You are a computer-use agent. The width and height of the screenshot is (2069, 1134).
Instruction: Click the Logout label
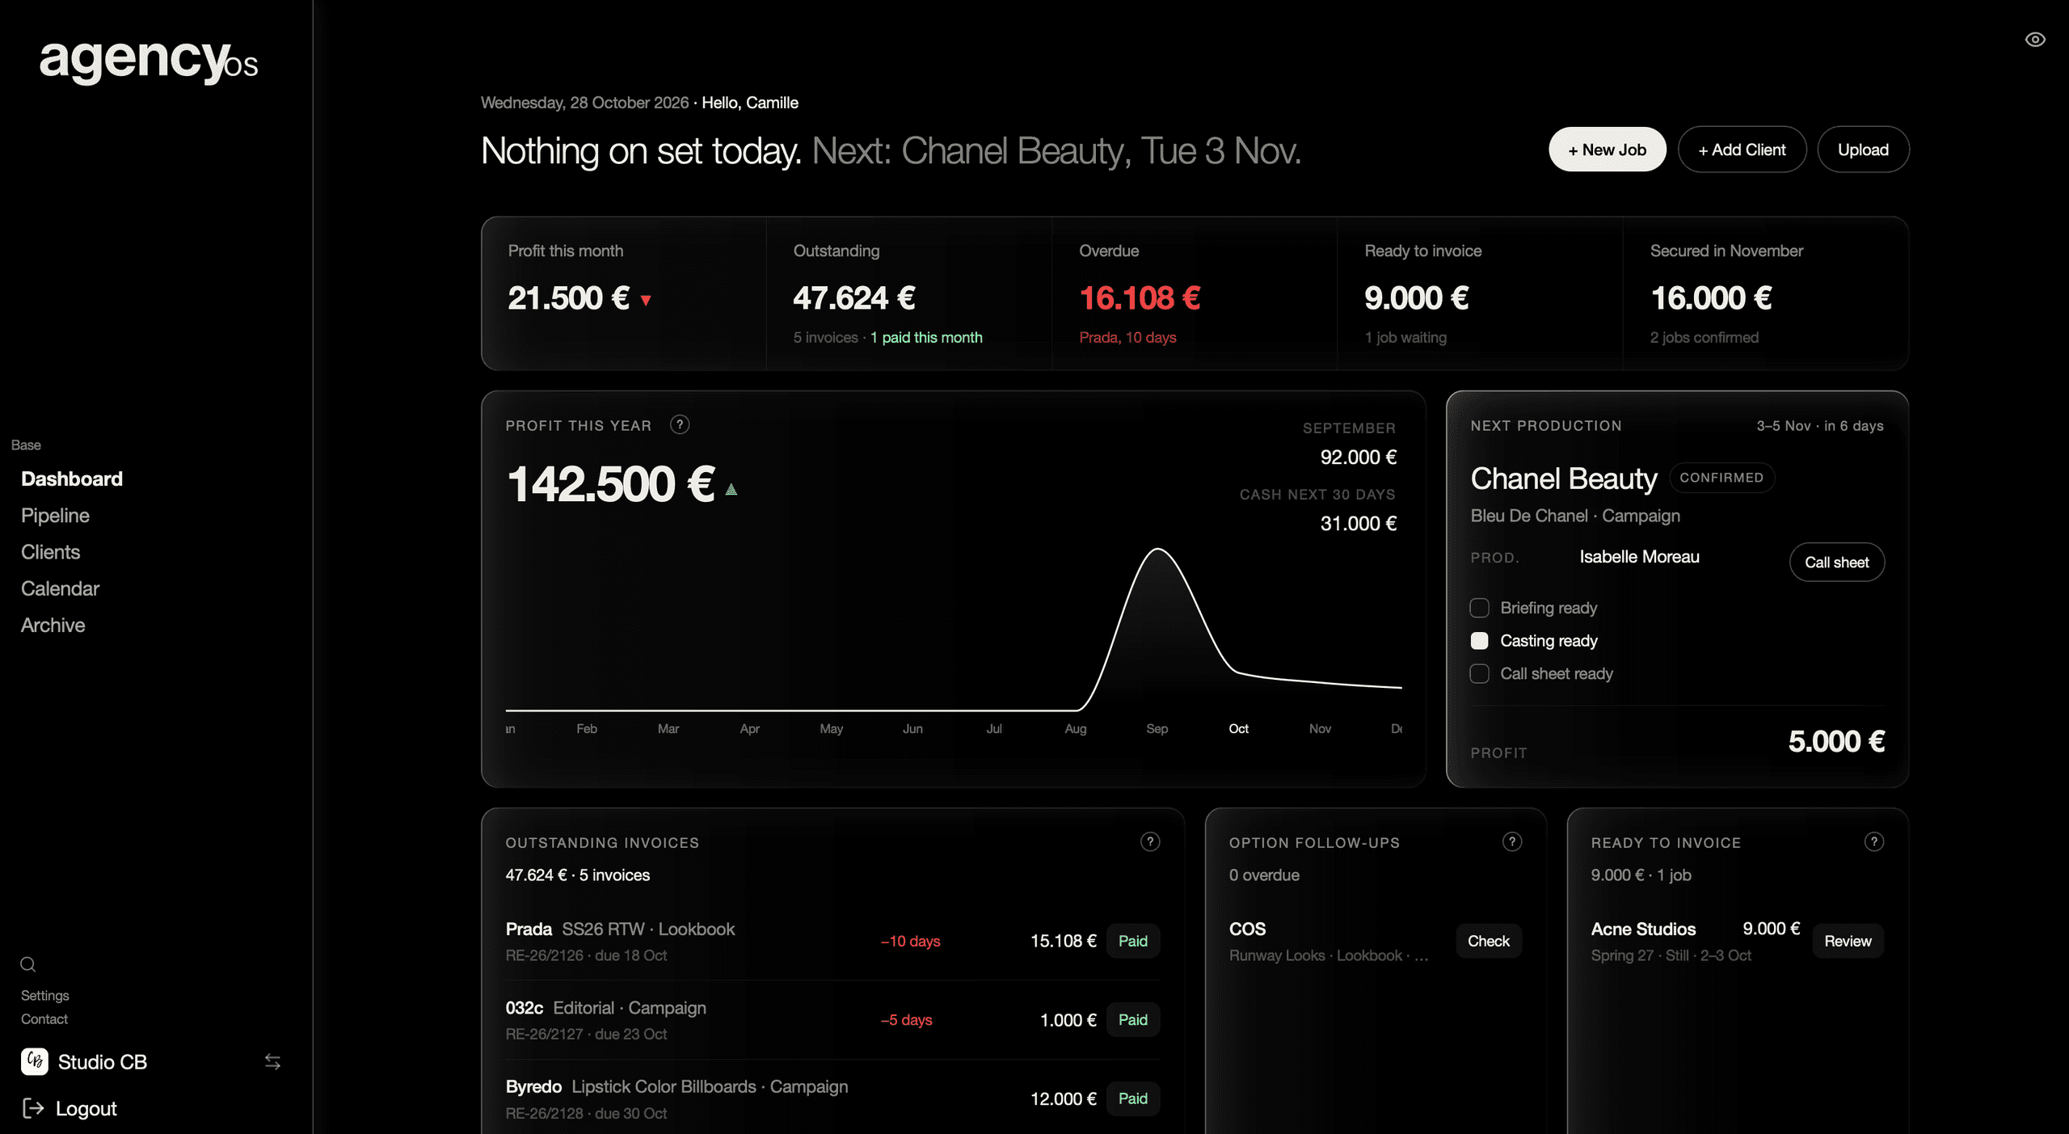click(86, 1109)
